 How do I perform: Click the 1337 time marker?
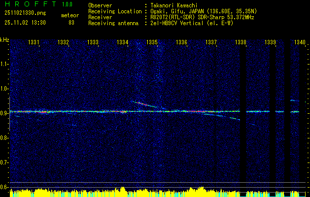point(211,42)
